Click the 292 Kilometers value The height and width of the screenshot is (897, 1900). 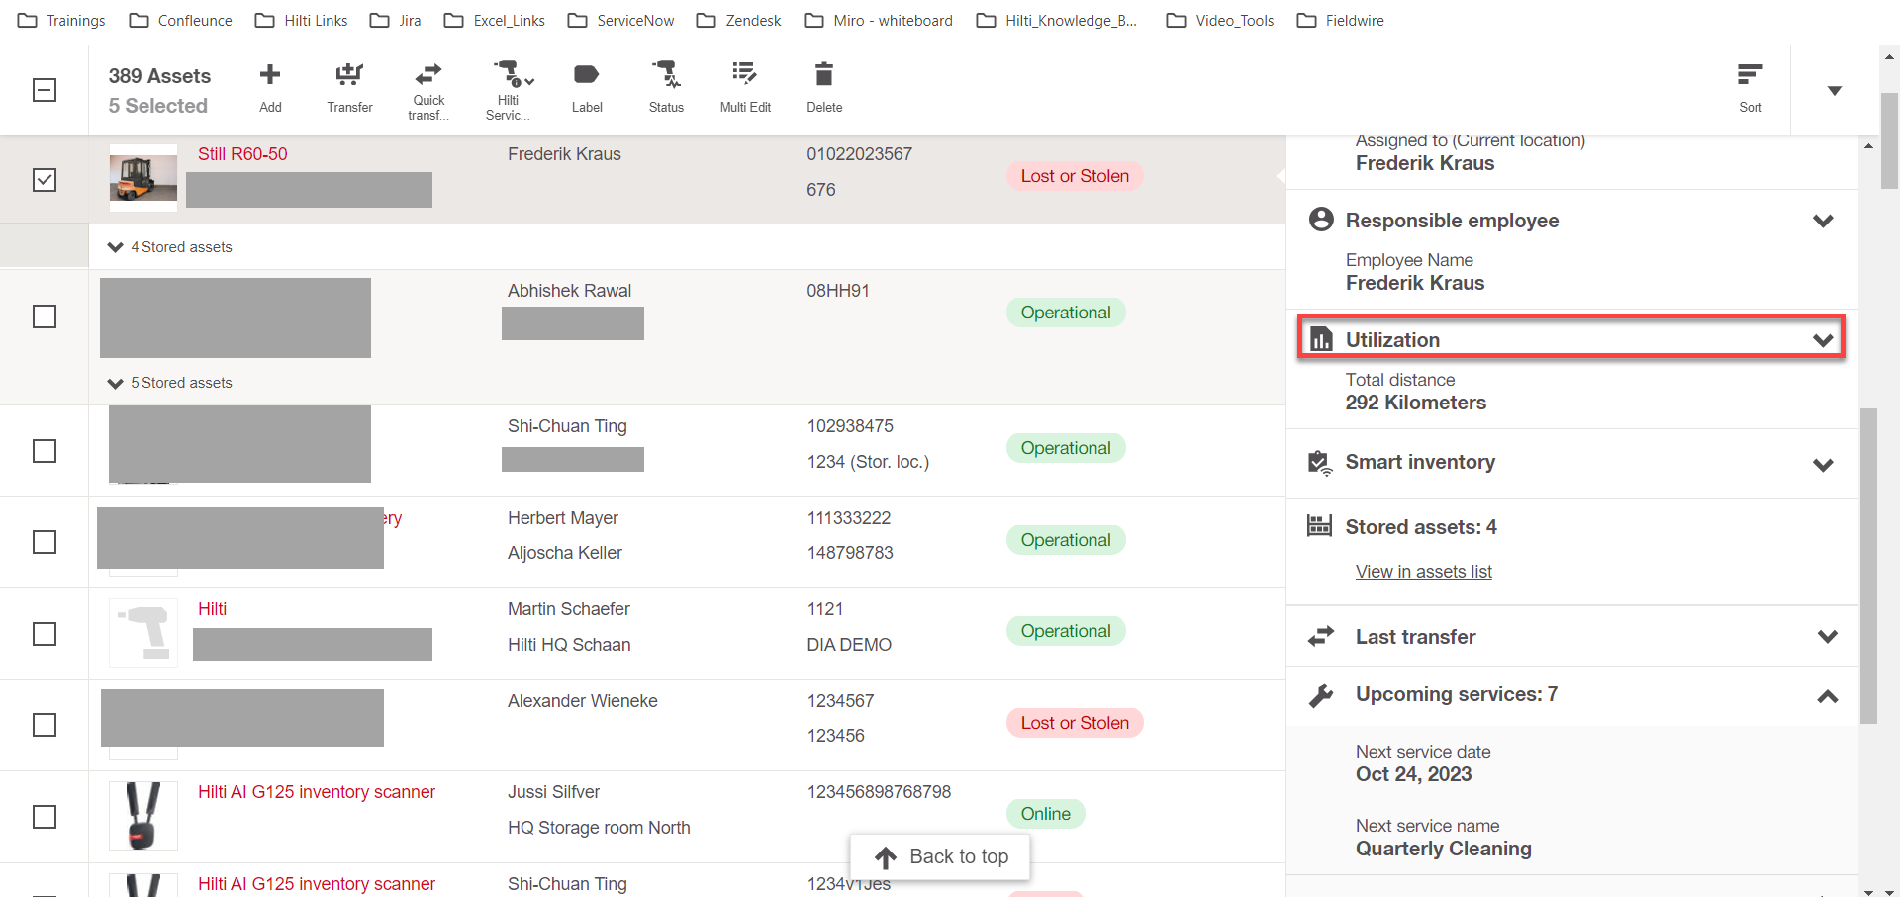[x=1415, y=403]
